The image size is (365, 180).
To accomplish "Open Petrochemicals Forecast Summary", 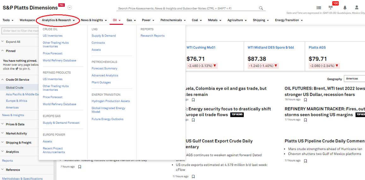I will click(104, 69).
